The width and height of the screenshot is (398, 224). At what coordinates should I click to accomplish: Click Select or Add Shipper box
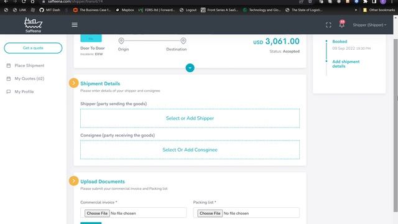(190, 118)
